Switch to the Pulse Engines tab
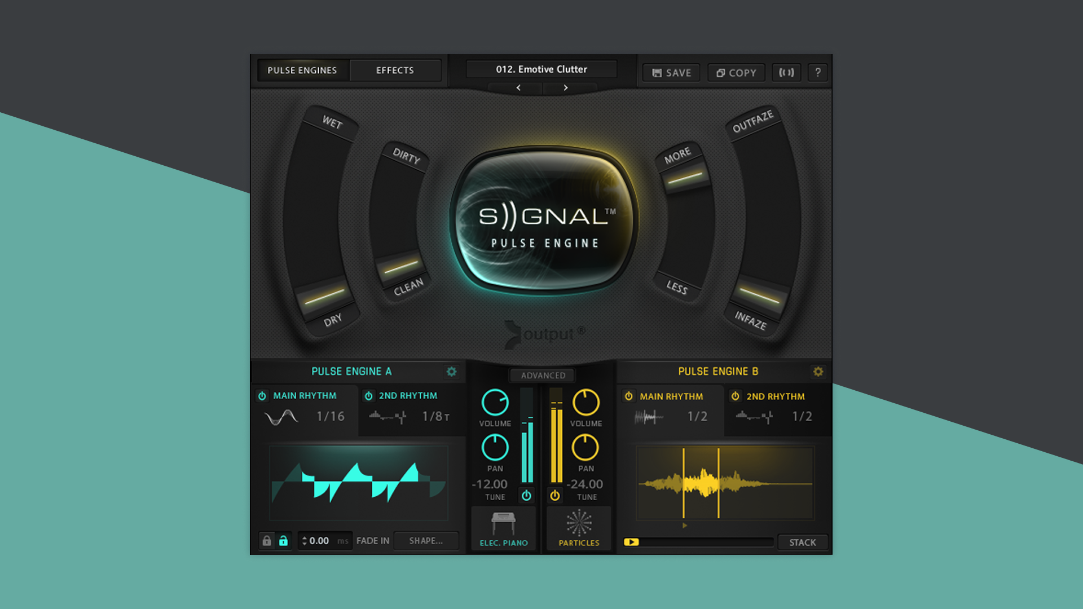Image resolution: width=1083 pixels, height=609 pixels. point(302,70)
